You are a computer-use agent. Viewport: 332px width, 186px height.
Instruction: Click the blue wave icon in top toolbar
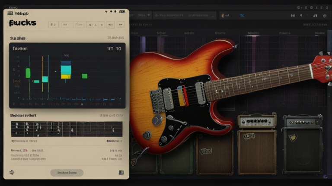242,16
